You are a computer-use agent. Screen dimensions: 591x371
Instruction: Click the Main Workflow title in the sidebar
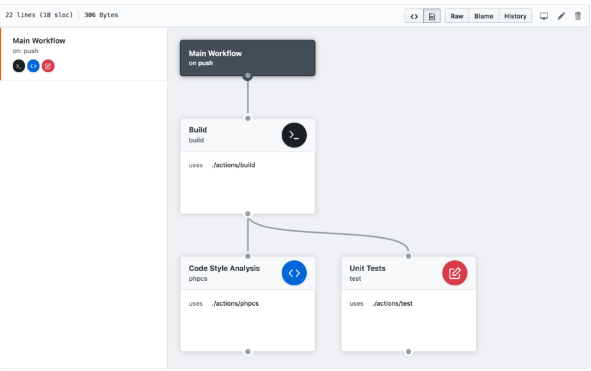tap(38, 40)
